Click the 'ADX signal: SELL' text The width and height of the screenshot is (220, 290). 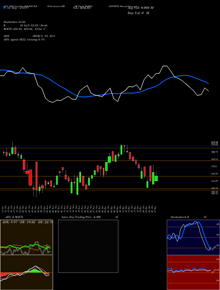click(x=15, y=40)
